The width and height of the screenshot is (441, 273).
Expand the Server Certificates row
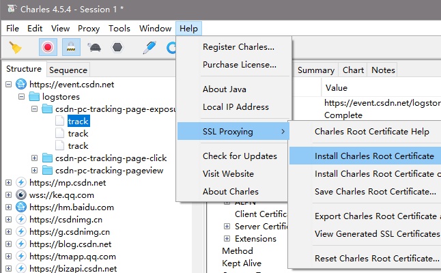[x=227, y=226]
